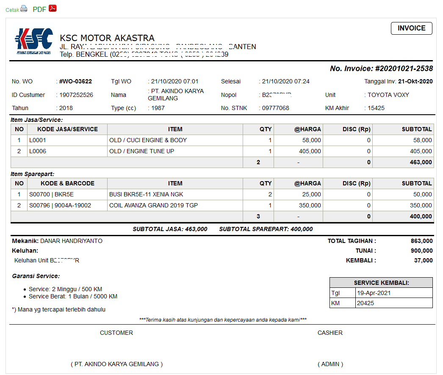Screen dimensions: 443x375
Task: Click return service KM value 20425
Action: tap(365, 303)
